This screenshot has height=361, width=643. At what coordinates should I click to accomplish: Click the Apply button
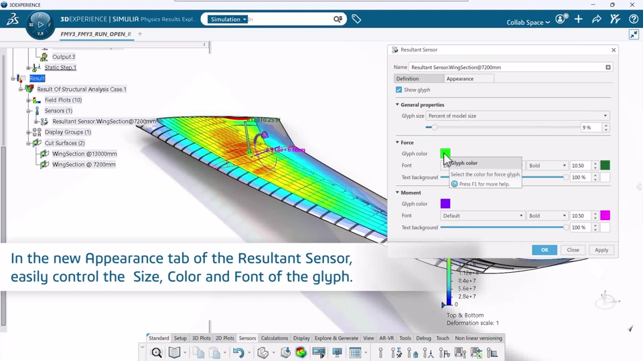click(x=601, y=250)
